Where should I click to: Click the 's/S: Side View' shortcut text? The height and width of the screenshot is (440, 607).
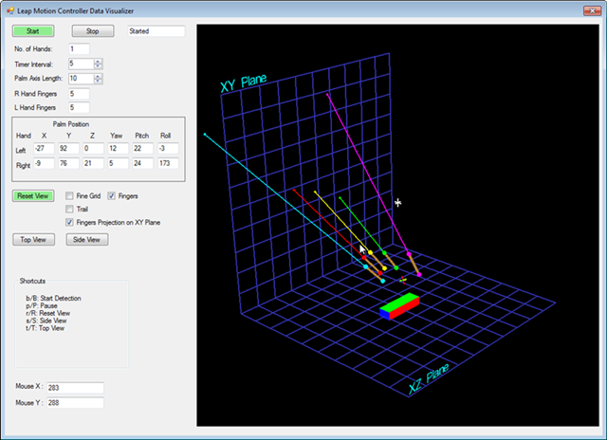pyautogui.click(x=46, y=321)
